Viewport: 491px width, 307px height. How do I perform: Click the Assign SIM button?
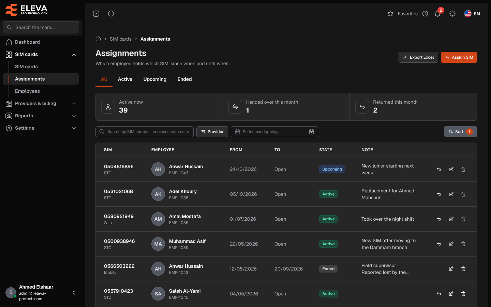click(x=459, y=57)
